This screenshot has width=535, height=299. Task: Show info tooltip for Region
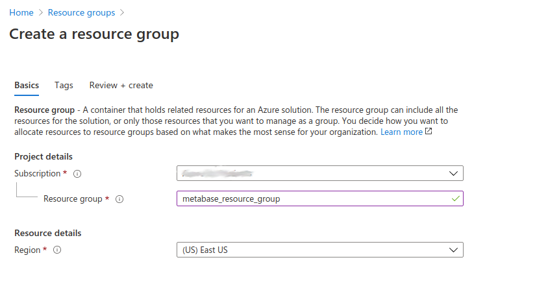coord(57,250)
